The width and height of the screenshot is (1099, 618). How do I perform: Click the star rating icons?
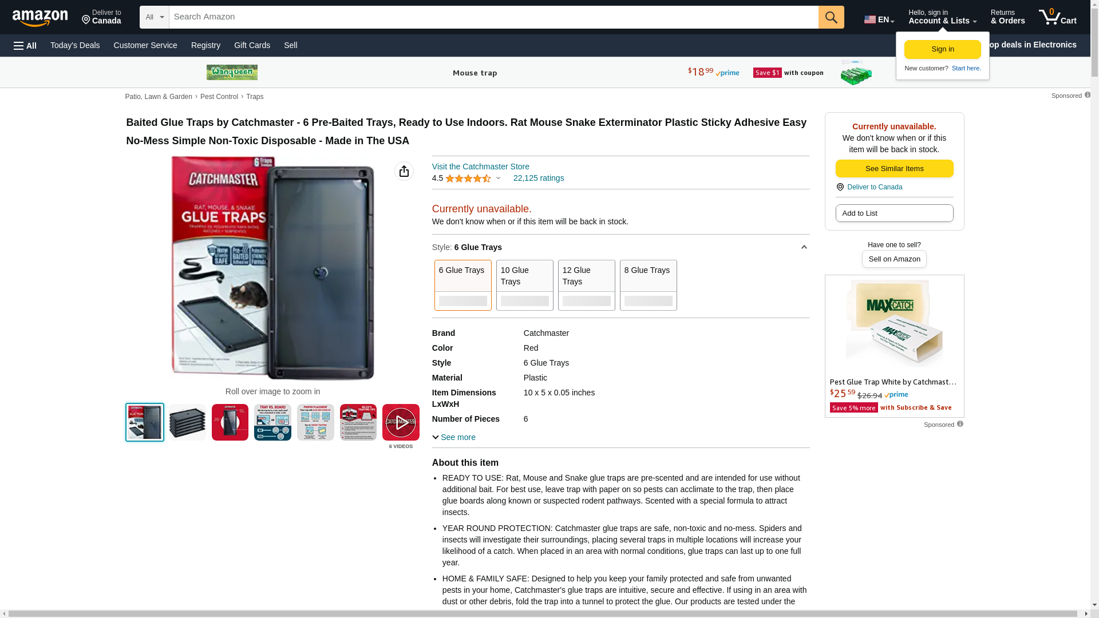click(468, 179)
